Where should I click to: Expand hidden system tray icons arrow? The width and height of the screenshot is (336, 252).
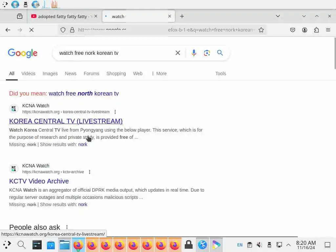tap(288, 245)
